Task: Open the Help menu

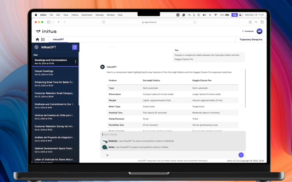Action: 120,15
